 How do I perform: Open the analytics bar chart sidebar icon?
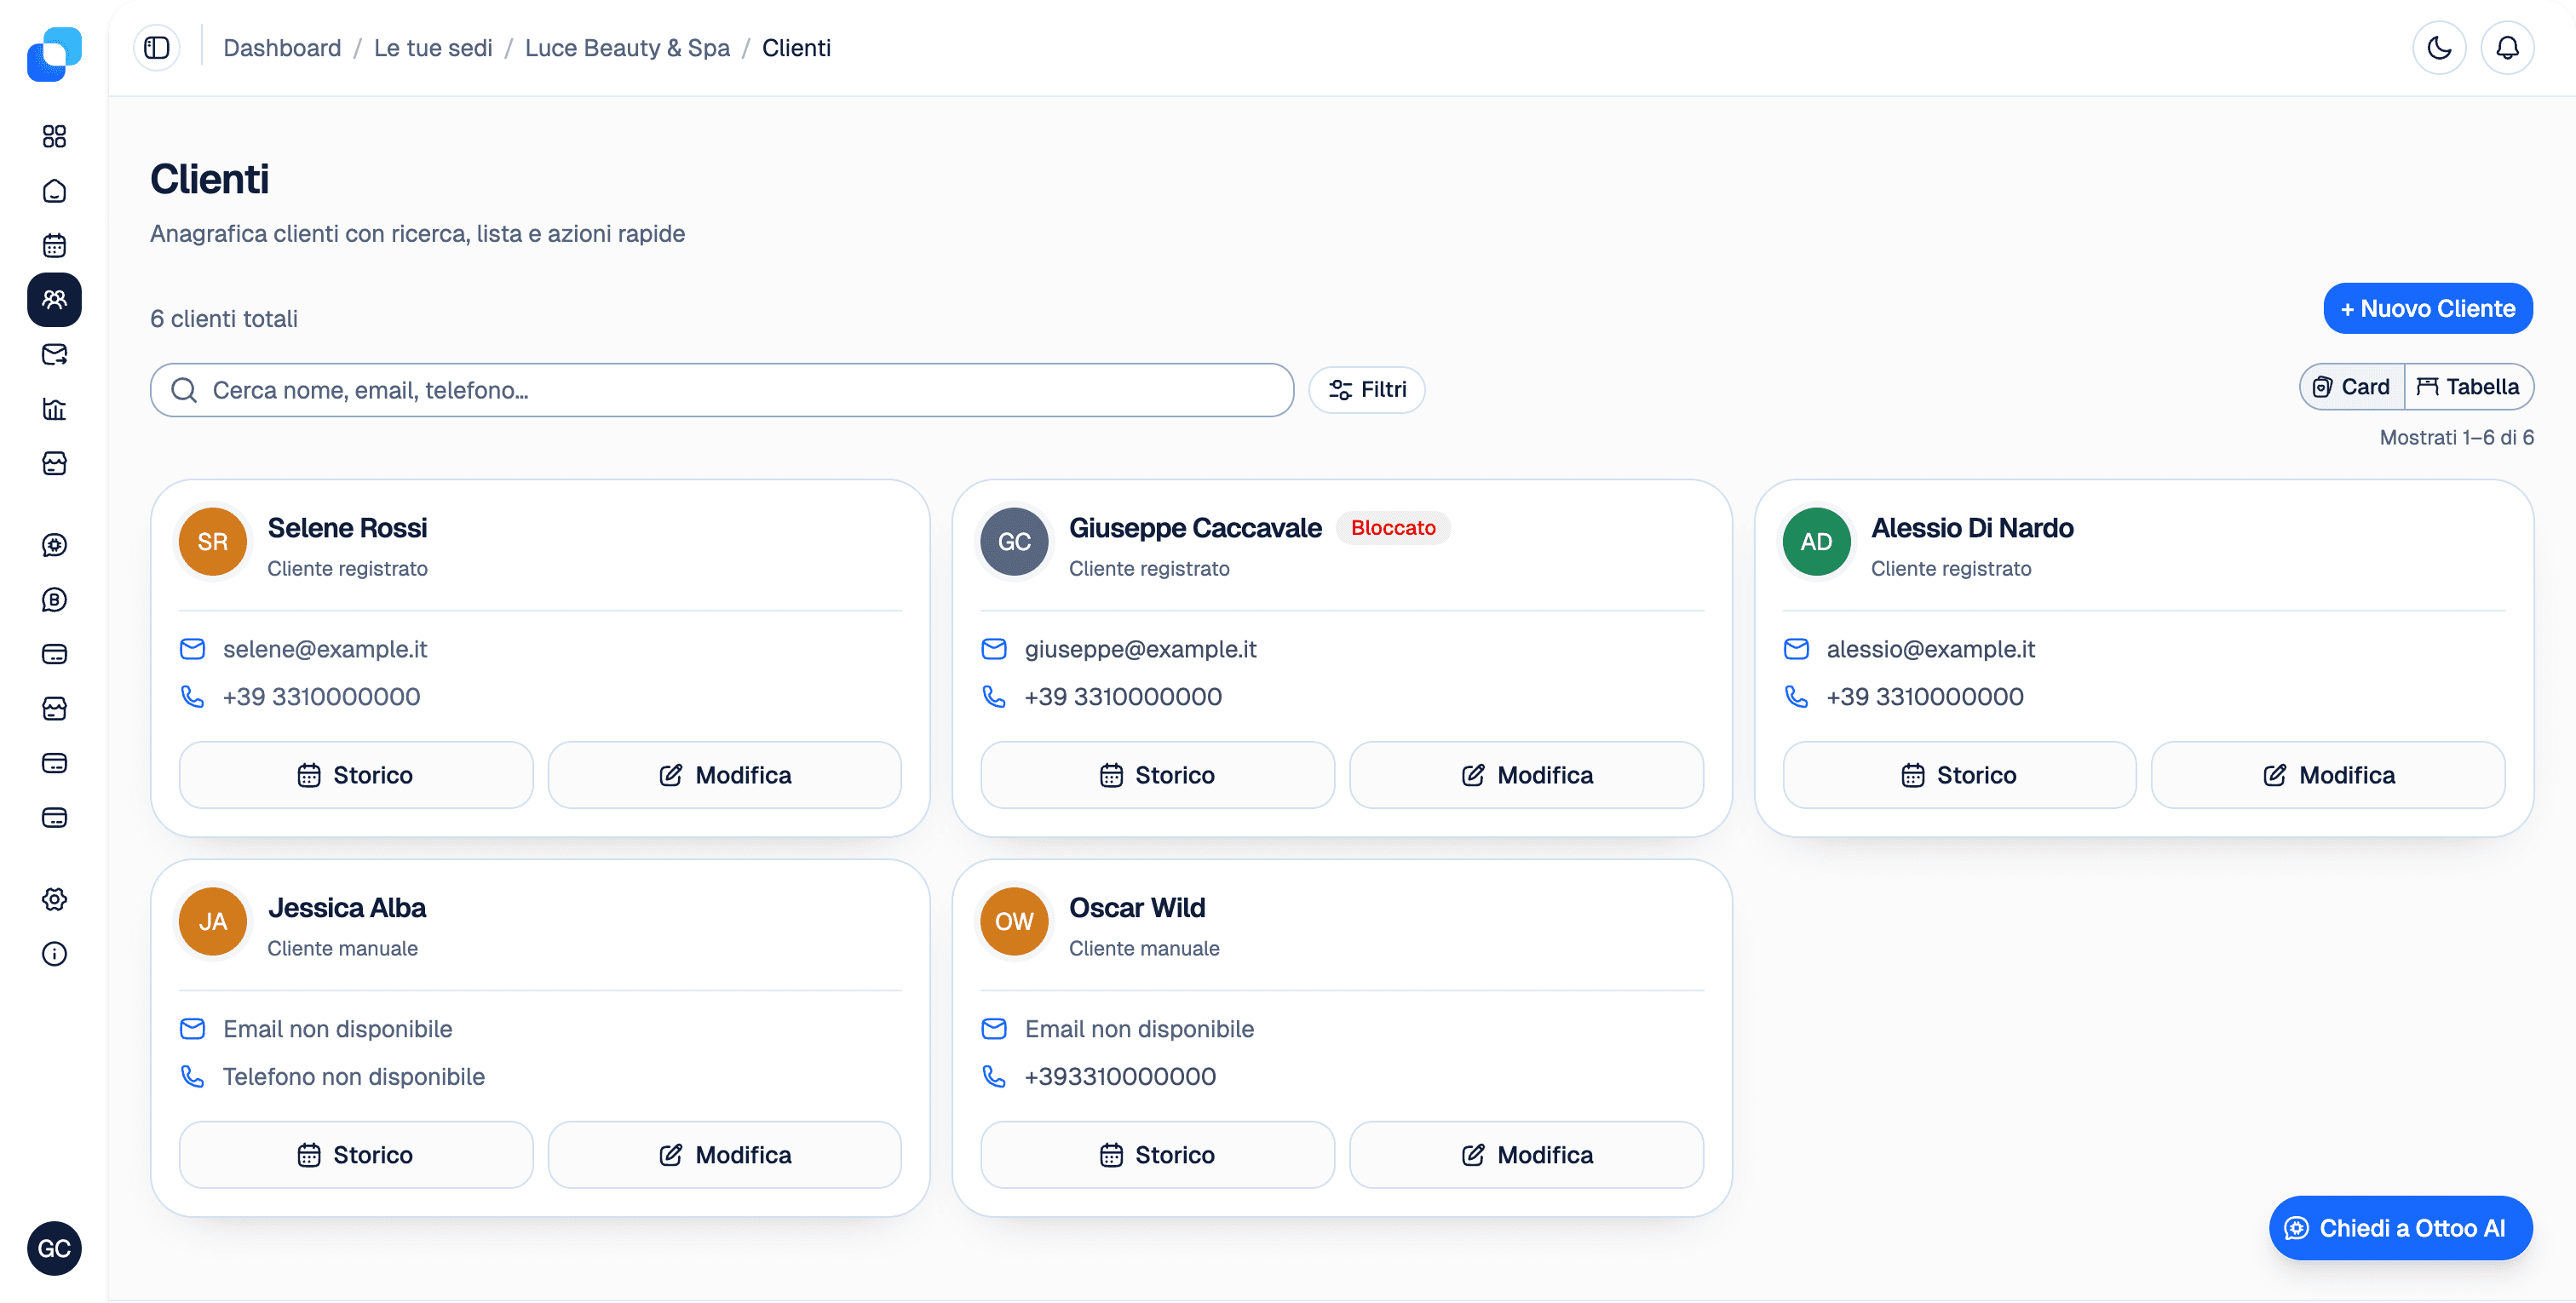click(54, 409)
